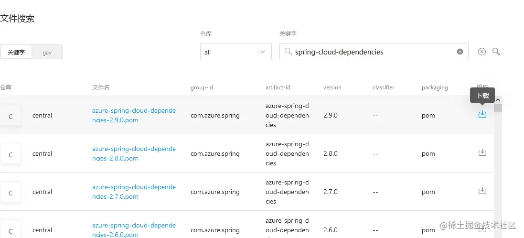The image size is (524, 238).
Task: Open azure-spring-cloud-dependencies-2.7.0.pom link
Action: coord(134,192)
